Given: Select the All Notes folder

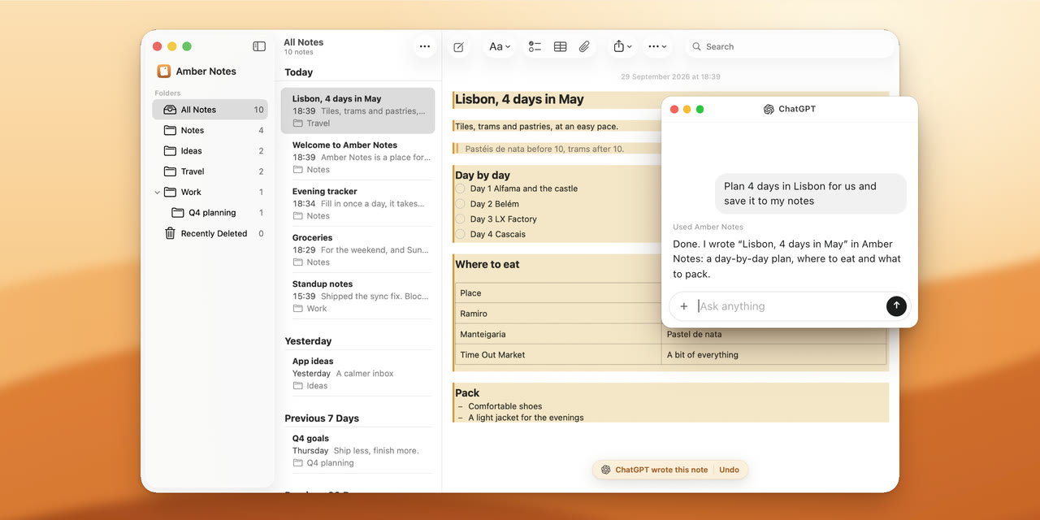Looking at the screenshot, I should [x=210, y=110].
